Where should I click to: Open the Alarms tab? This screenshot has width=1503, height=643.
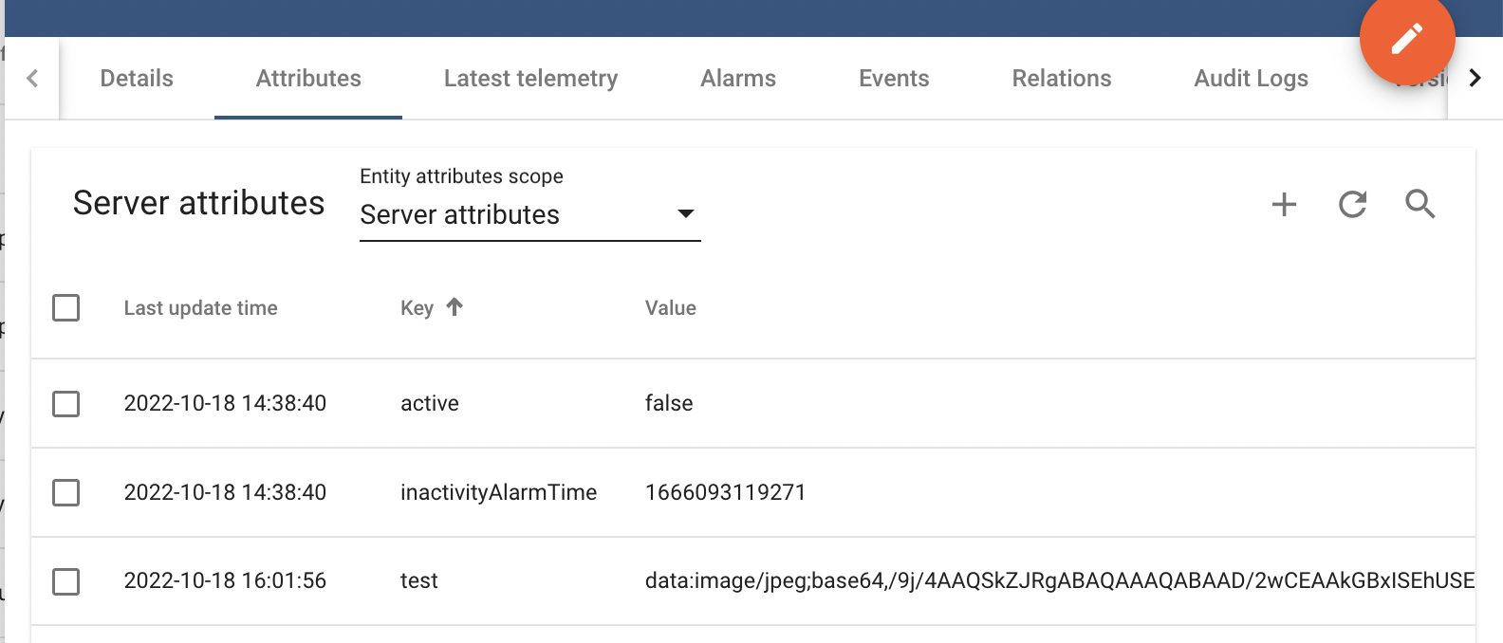click(x=738, y=78)
